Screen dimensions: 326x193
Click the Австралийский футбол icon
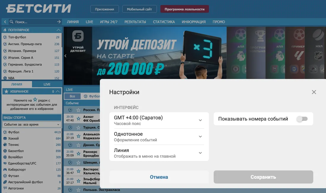pyautogui.click(x=5, y=182)
